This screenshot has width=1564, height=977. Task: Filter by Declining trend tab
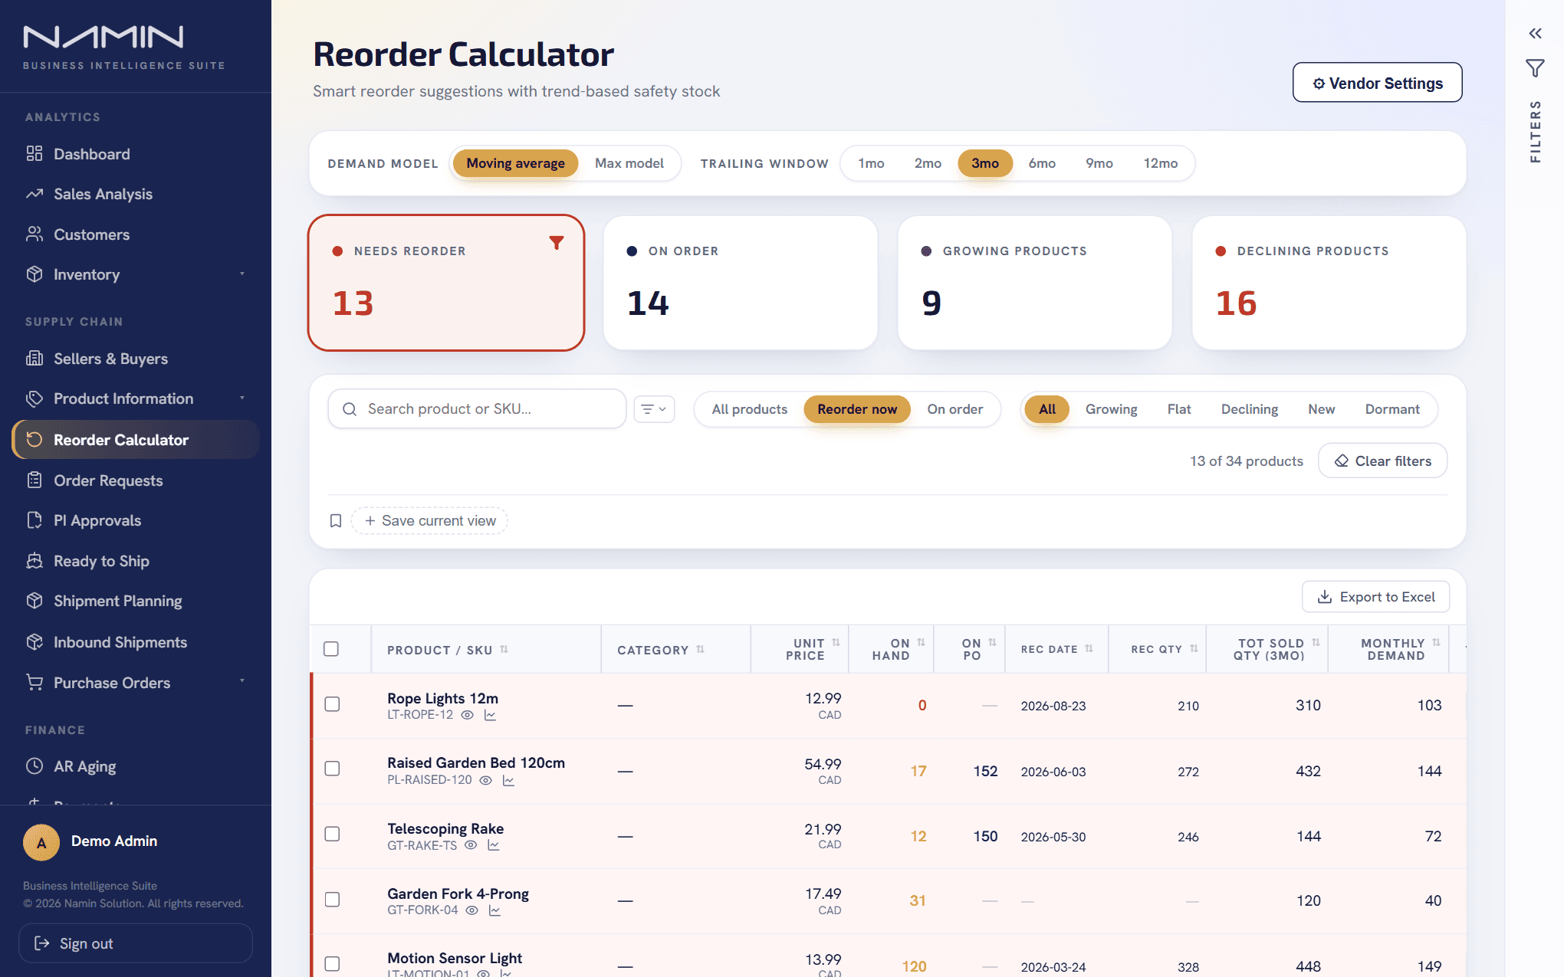tap(1249, 409)
